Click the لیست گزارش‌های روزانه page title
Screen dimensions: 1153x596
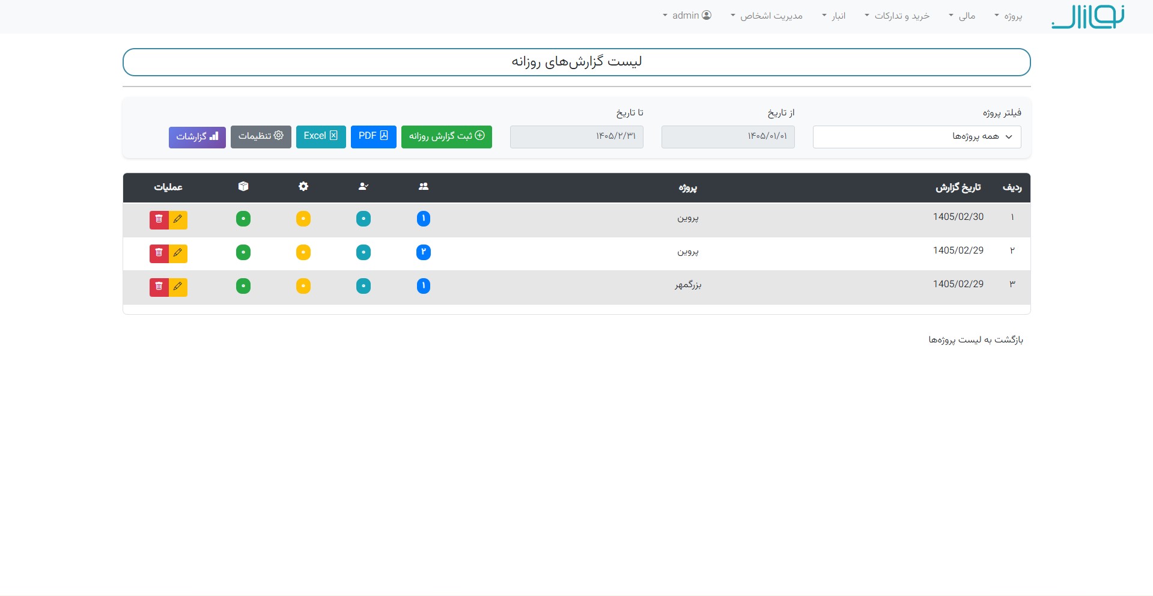(577, 62)
